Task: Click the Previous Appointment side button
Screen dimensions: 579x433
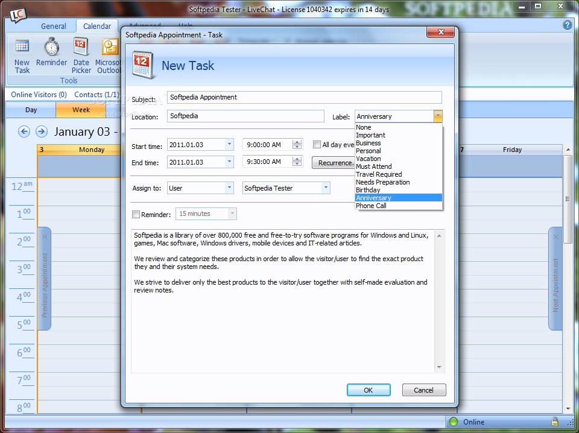Action: click(x=44, y=279)
